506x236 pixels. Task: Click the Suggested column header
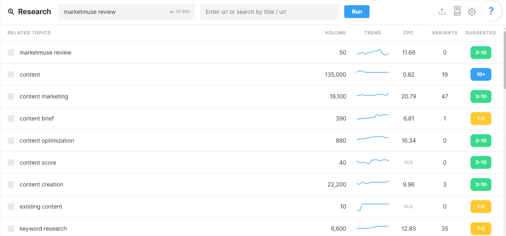click(x=480, y=33)
